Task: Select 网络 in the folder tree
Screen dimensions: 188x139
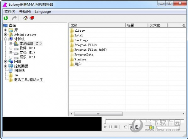Action: [x=18, y=61]
